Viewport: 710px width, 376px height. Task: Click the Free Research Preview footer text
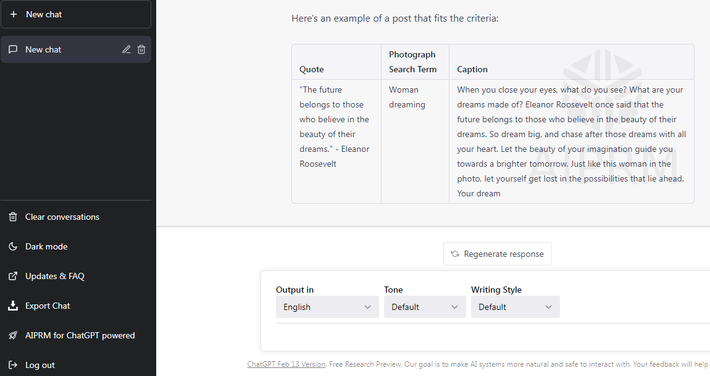point(365,364)
